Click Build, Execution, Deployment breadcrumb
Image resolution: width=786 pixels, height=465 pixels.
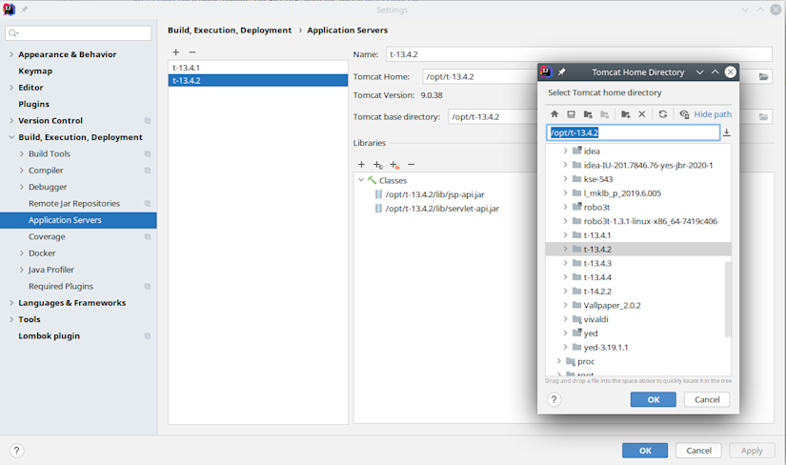click(230, 30)
